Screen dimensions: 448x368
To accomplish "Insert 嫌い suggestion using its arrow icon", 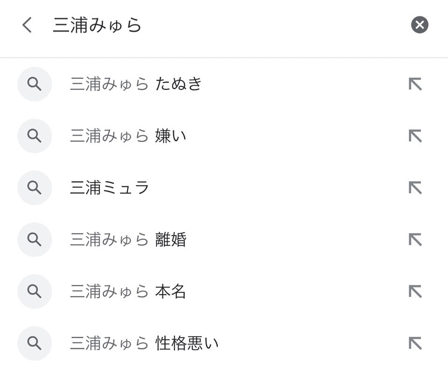I will 415,136.
